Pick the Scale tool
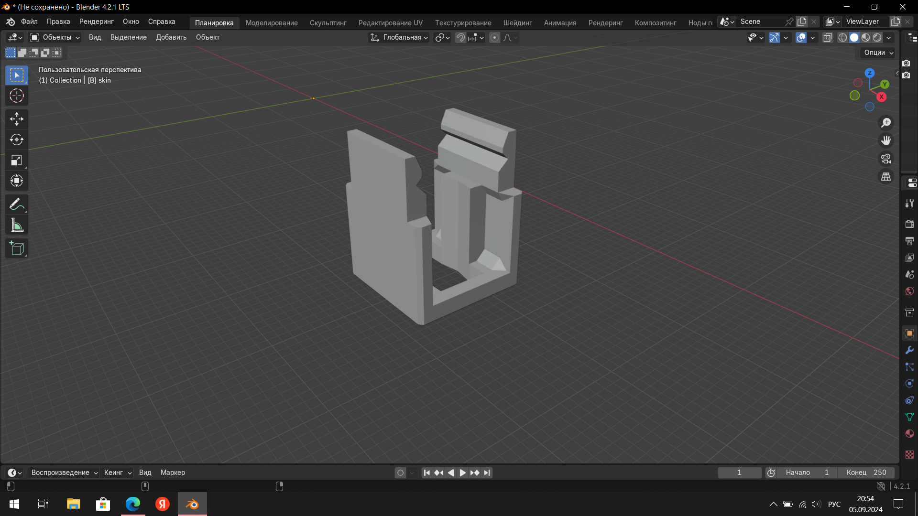 click(x=17, y=161)
